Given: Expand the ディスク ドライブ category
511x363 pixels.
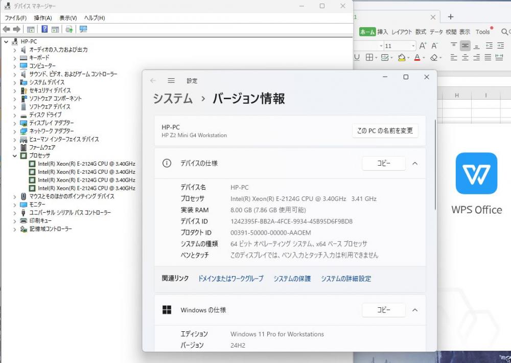Looking at the screenshot, I should tap(15, 115).
